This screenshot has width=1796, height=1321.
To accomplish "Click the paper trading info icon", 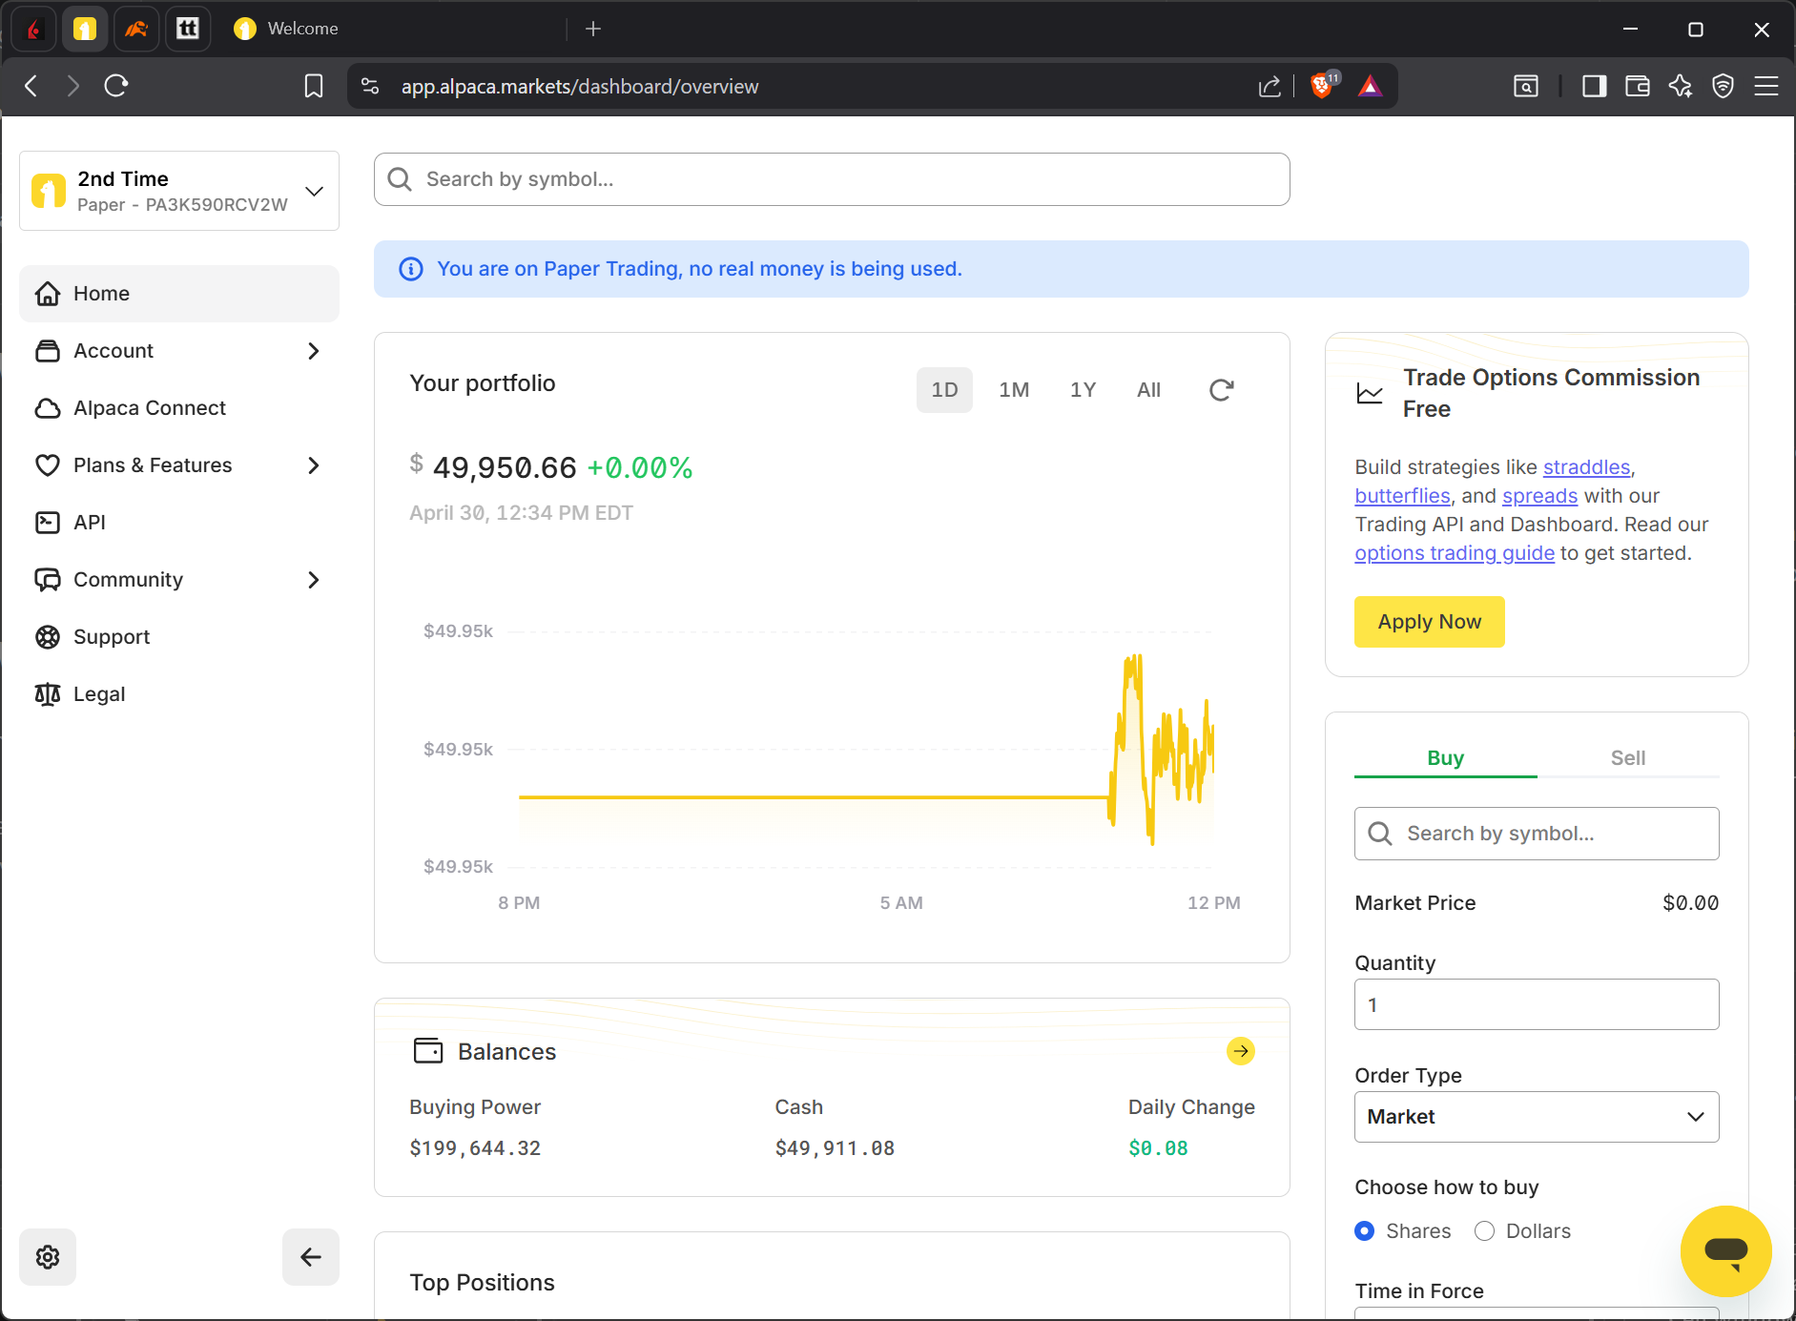I will [411, 269].
